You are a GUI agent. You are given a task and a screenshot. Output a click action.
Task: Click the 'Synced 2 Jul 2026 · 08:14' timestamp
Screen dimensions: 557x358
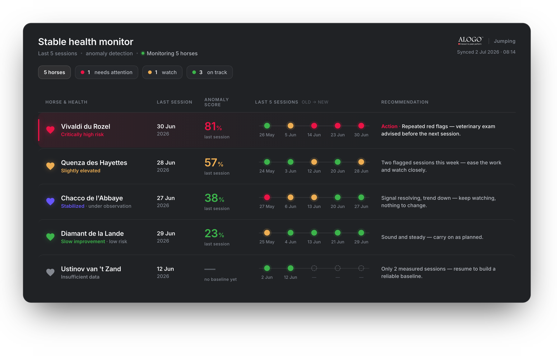pos(486,52)
